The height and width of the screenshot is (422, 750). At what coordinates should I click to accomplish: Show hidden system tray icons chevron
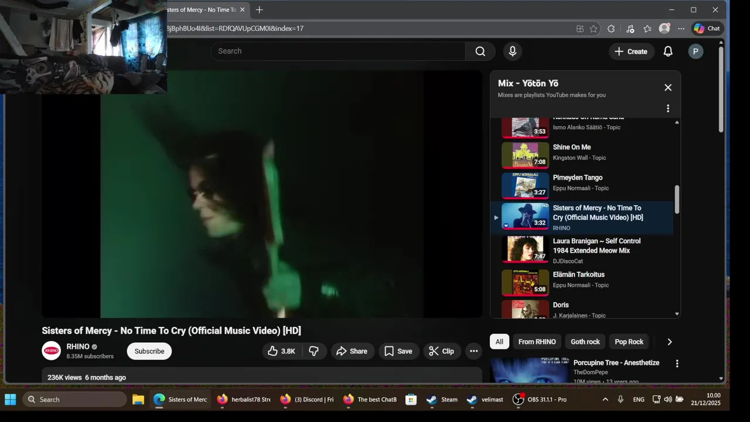click(605, 400)
